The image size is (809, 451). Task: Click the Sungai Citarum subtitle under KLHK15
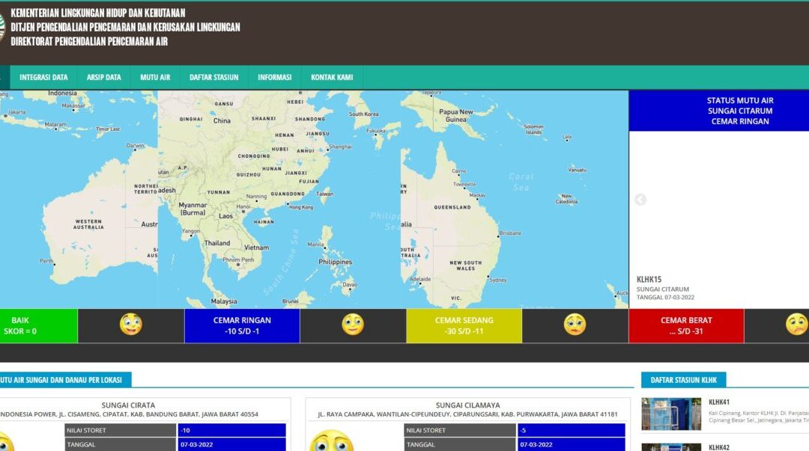point(662,289)
